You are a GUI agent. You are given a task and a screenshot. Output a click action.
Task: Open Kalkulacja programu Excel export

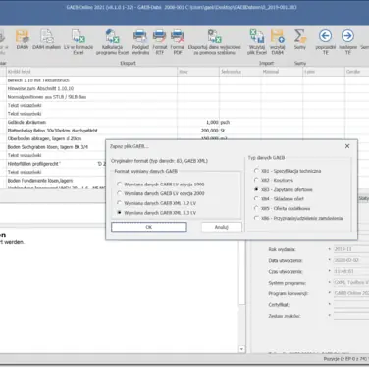point(112,42)
